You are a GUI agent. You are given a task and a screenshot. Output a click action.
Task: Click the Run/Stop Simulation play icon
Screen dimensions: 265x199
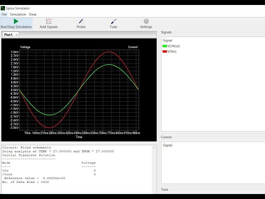coord(16,21)
